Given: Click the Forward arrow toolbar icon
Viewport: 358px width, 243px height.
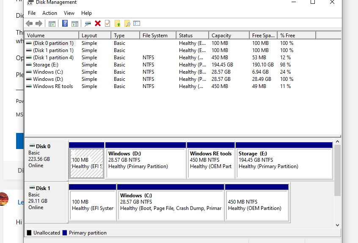Looking at the screenshot, I should coord(39,24).
